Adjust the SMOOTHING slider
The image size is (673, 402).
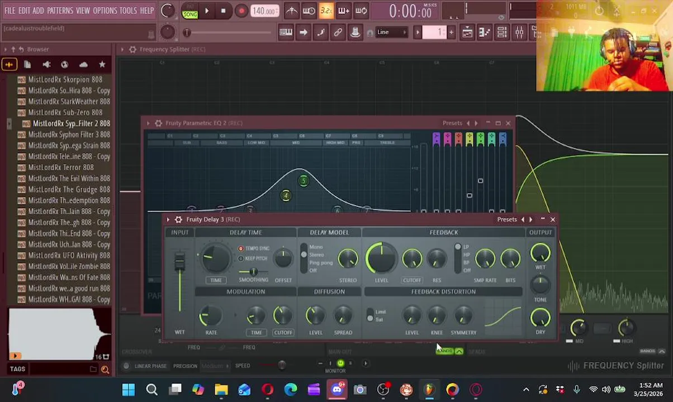point(253,272)
